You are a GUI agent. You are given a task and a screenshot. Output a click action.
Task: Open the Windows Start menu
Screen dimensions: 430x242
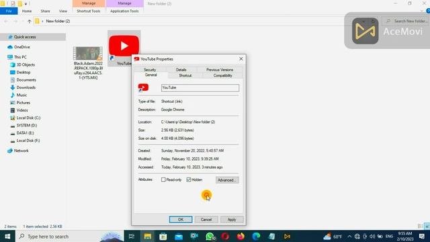tap(7, 236)
